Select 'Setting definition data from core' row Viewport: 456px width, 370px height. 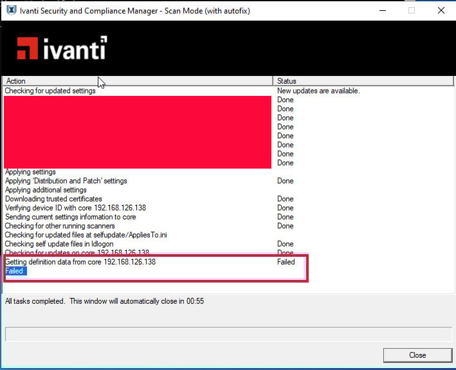pos(80,262)
